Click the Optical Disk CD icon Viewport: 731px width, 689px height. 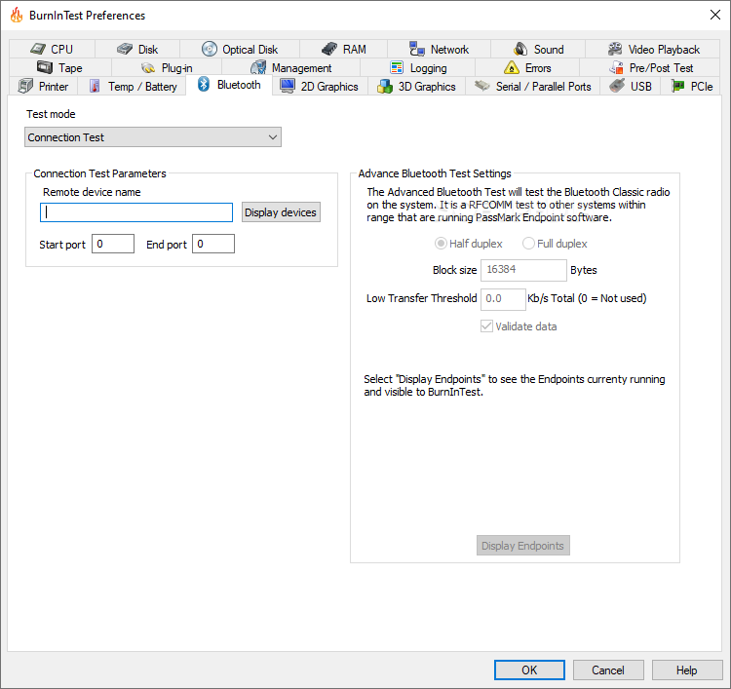pyautogui.click(x=210, y=49)
